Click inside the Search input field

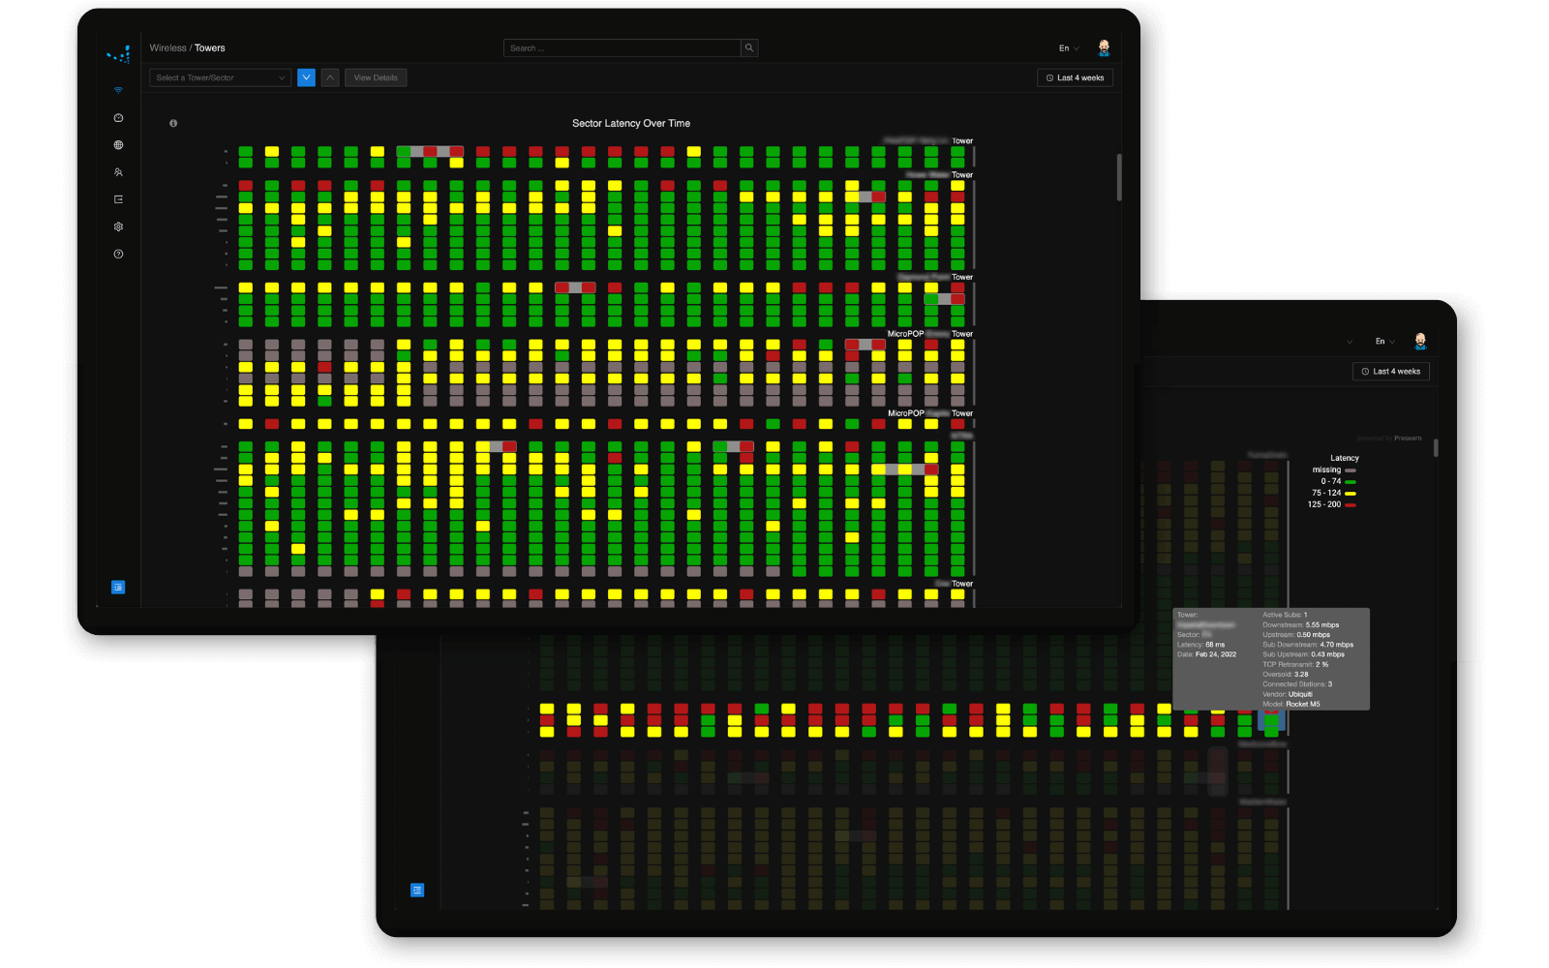620,47
